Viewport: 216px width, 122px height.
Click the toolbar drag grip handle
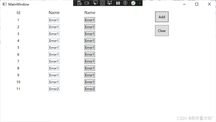coord(75,3)
